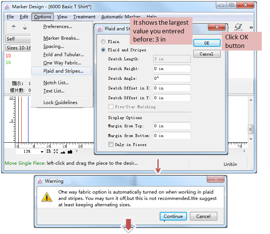
Task: Click the vertical scrollbar thumb on right
Action: (x=251, y=128)
